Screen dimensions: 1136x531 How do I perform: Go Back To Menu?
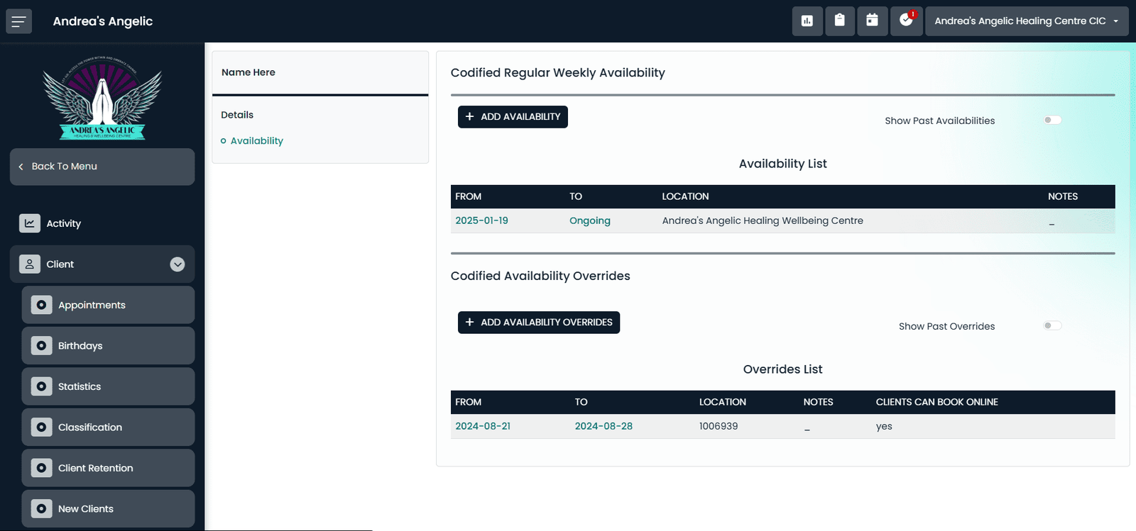[x=102, y=167]
